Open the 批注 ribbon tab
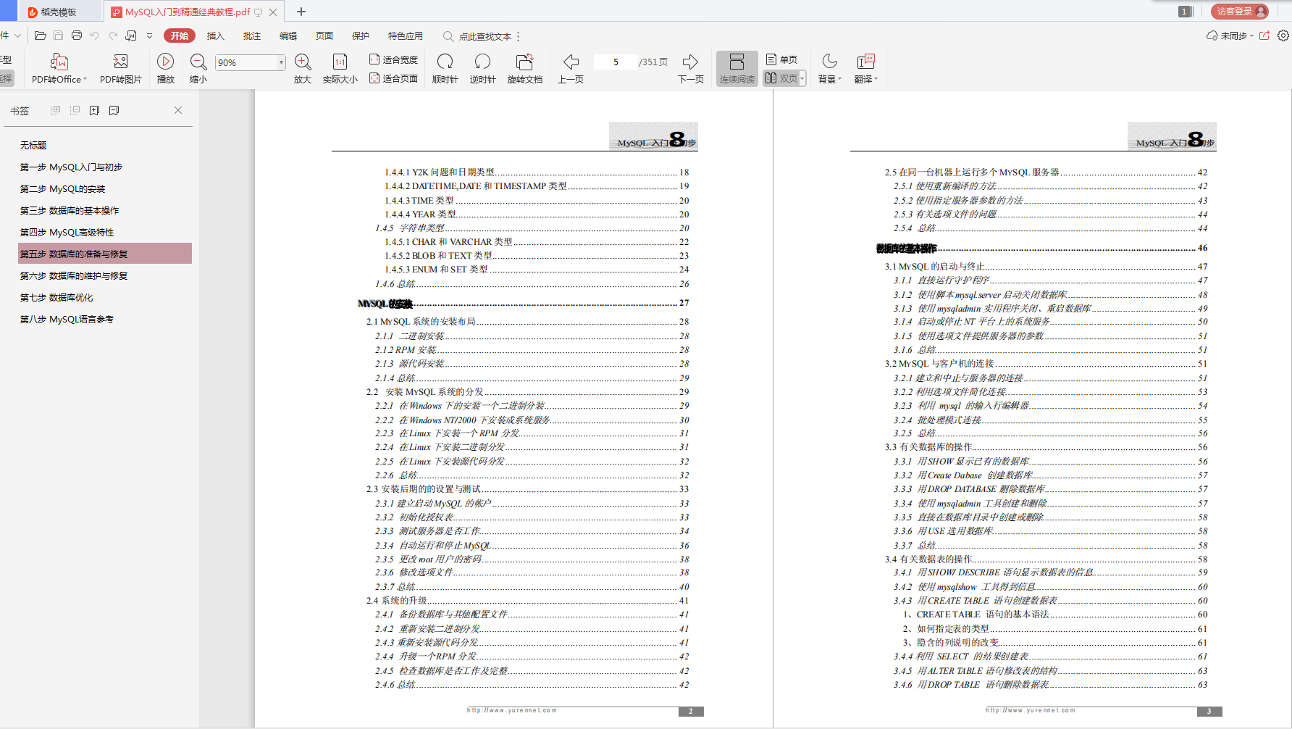This screenshot has width=1292, height=729. [x=252, y=36]
